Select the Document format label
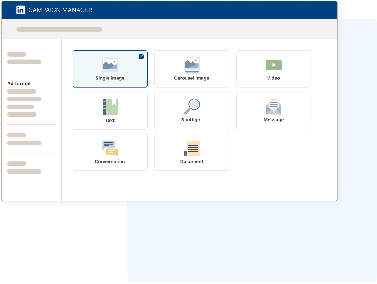Image resolution: width=377 pixels, height=284 pixels. pyautogui.click(x=192, y=161)
